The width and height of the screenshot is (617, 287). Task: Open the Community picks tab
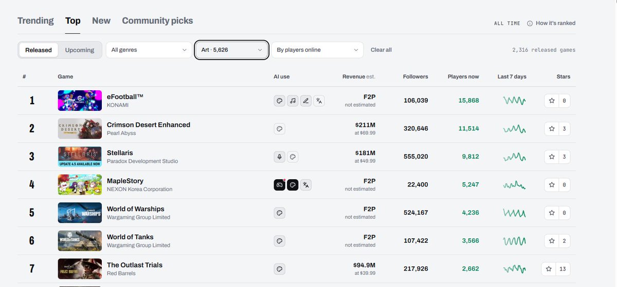(x=157, y=21)
